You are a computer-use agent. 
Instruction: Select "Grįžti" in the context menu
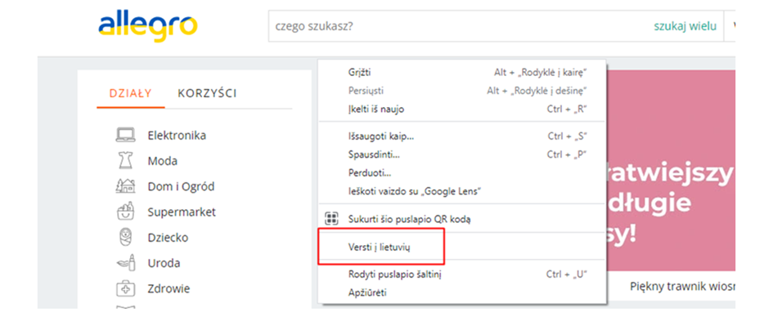[359, 73]
